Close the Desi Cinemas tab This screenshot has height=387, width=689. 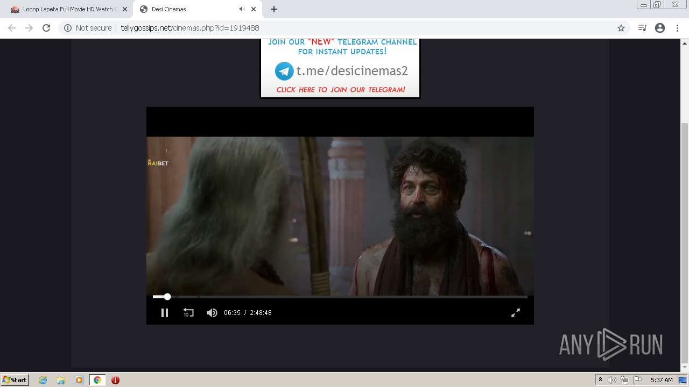[x=254, y=9]
